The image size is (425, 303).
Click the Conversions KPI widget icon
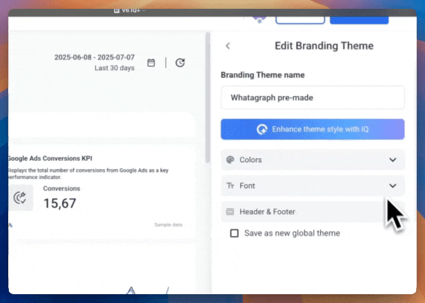(20, 198)
